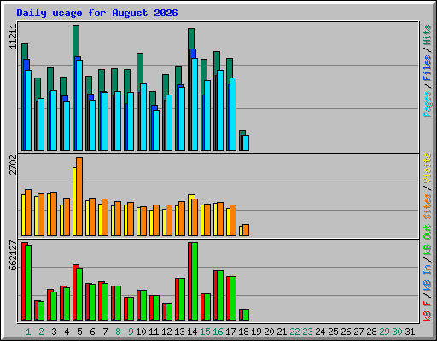This screenshot has width=437, height=341.
Task: Click day 22 on the x-axis
Action: coord(294,332)
